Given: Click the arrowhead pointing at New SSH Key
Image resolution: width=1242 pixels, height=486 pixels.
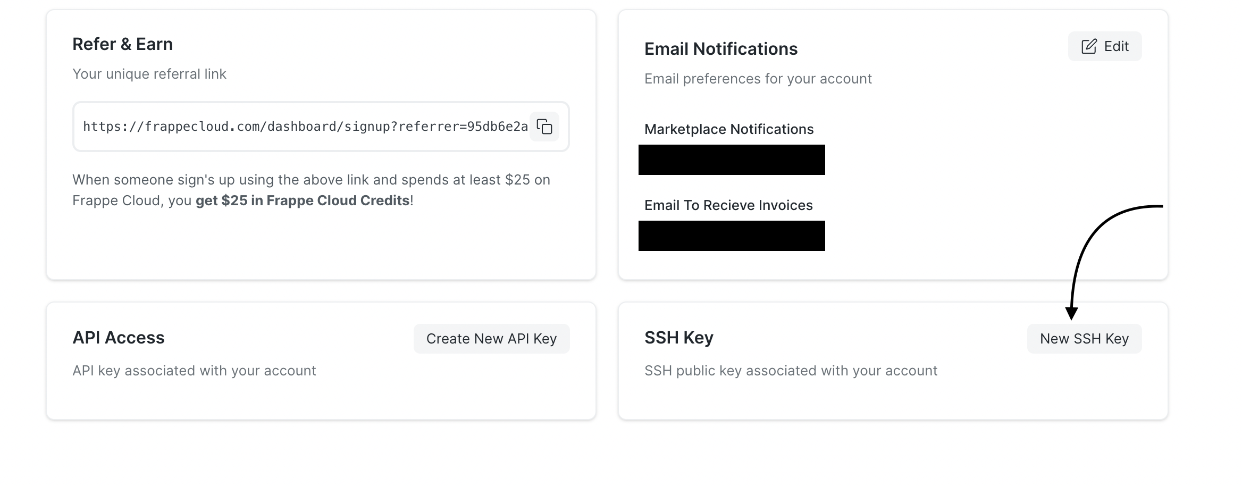Looking at the screenshot, I should click(1071, 313).
